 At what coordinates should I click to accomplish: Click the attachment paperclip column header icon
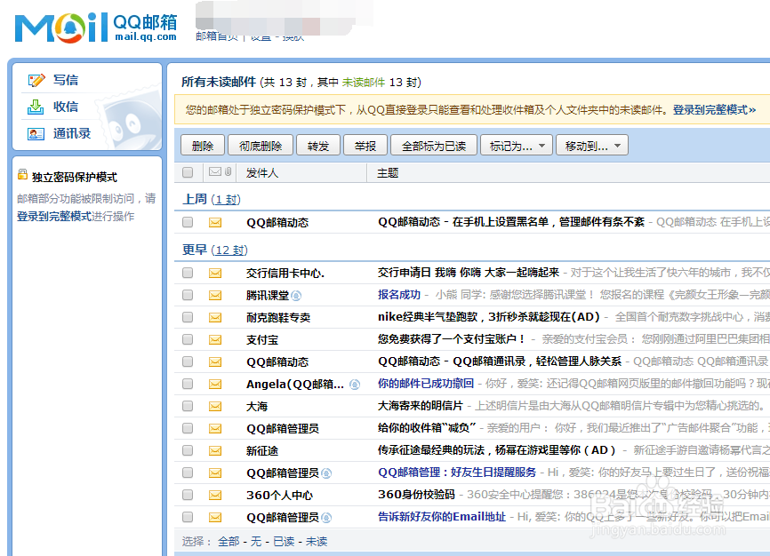point(229,171)
